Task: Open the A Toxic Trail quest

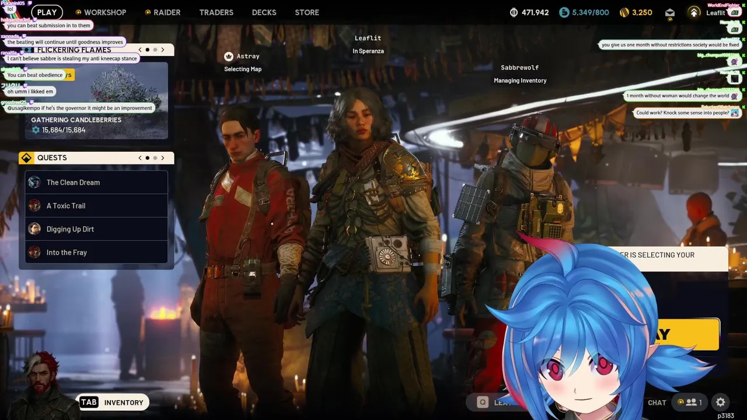Action: (96, 205)
